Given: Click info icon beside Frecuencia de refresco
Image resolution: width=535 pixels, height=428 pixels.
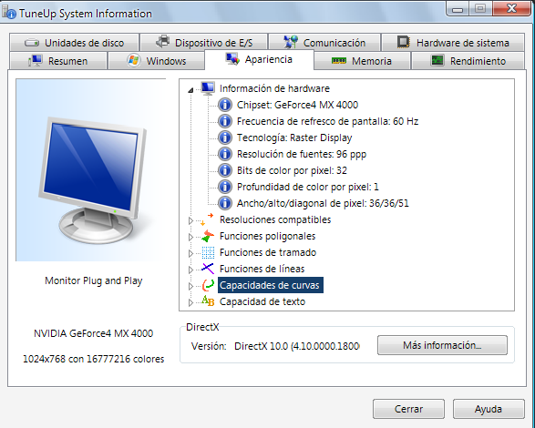Looking at the screenshot, I should point(225,121).
